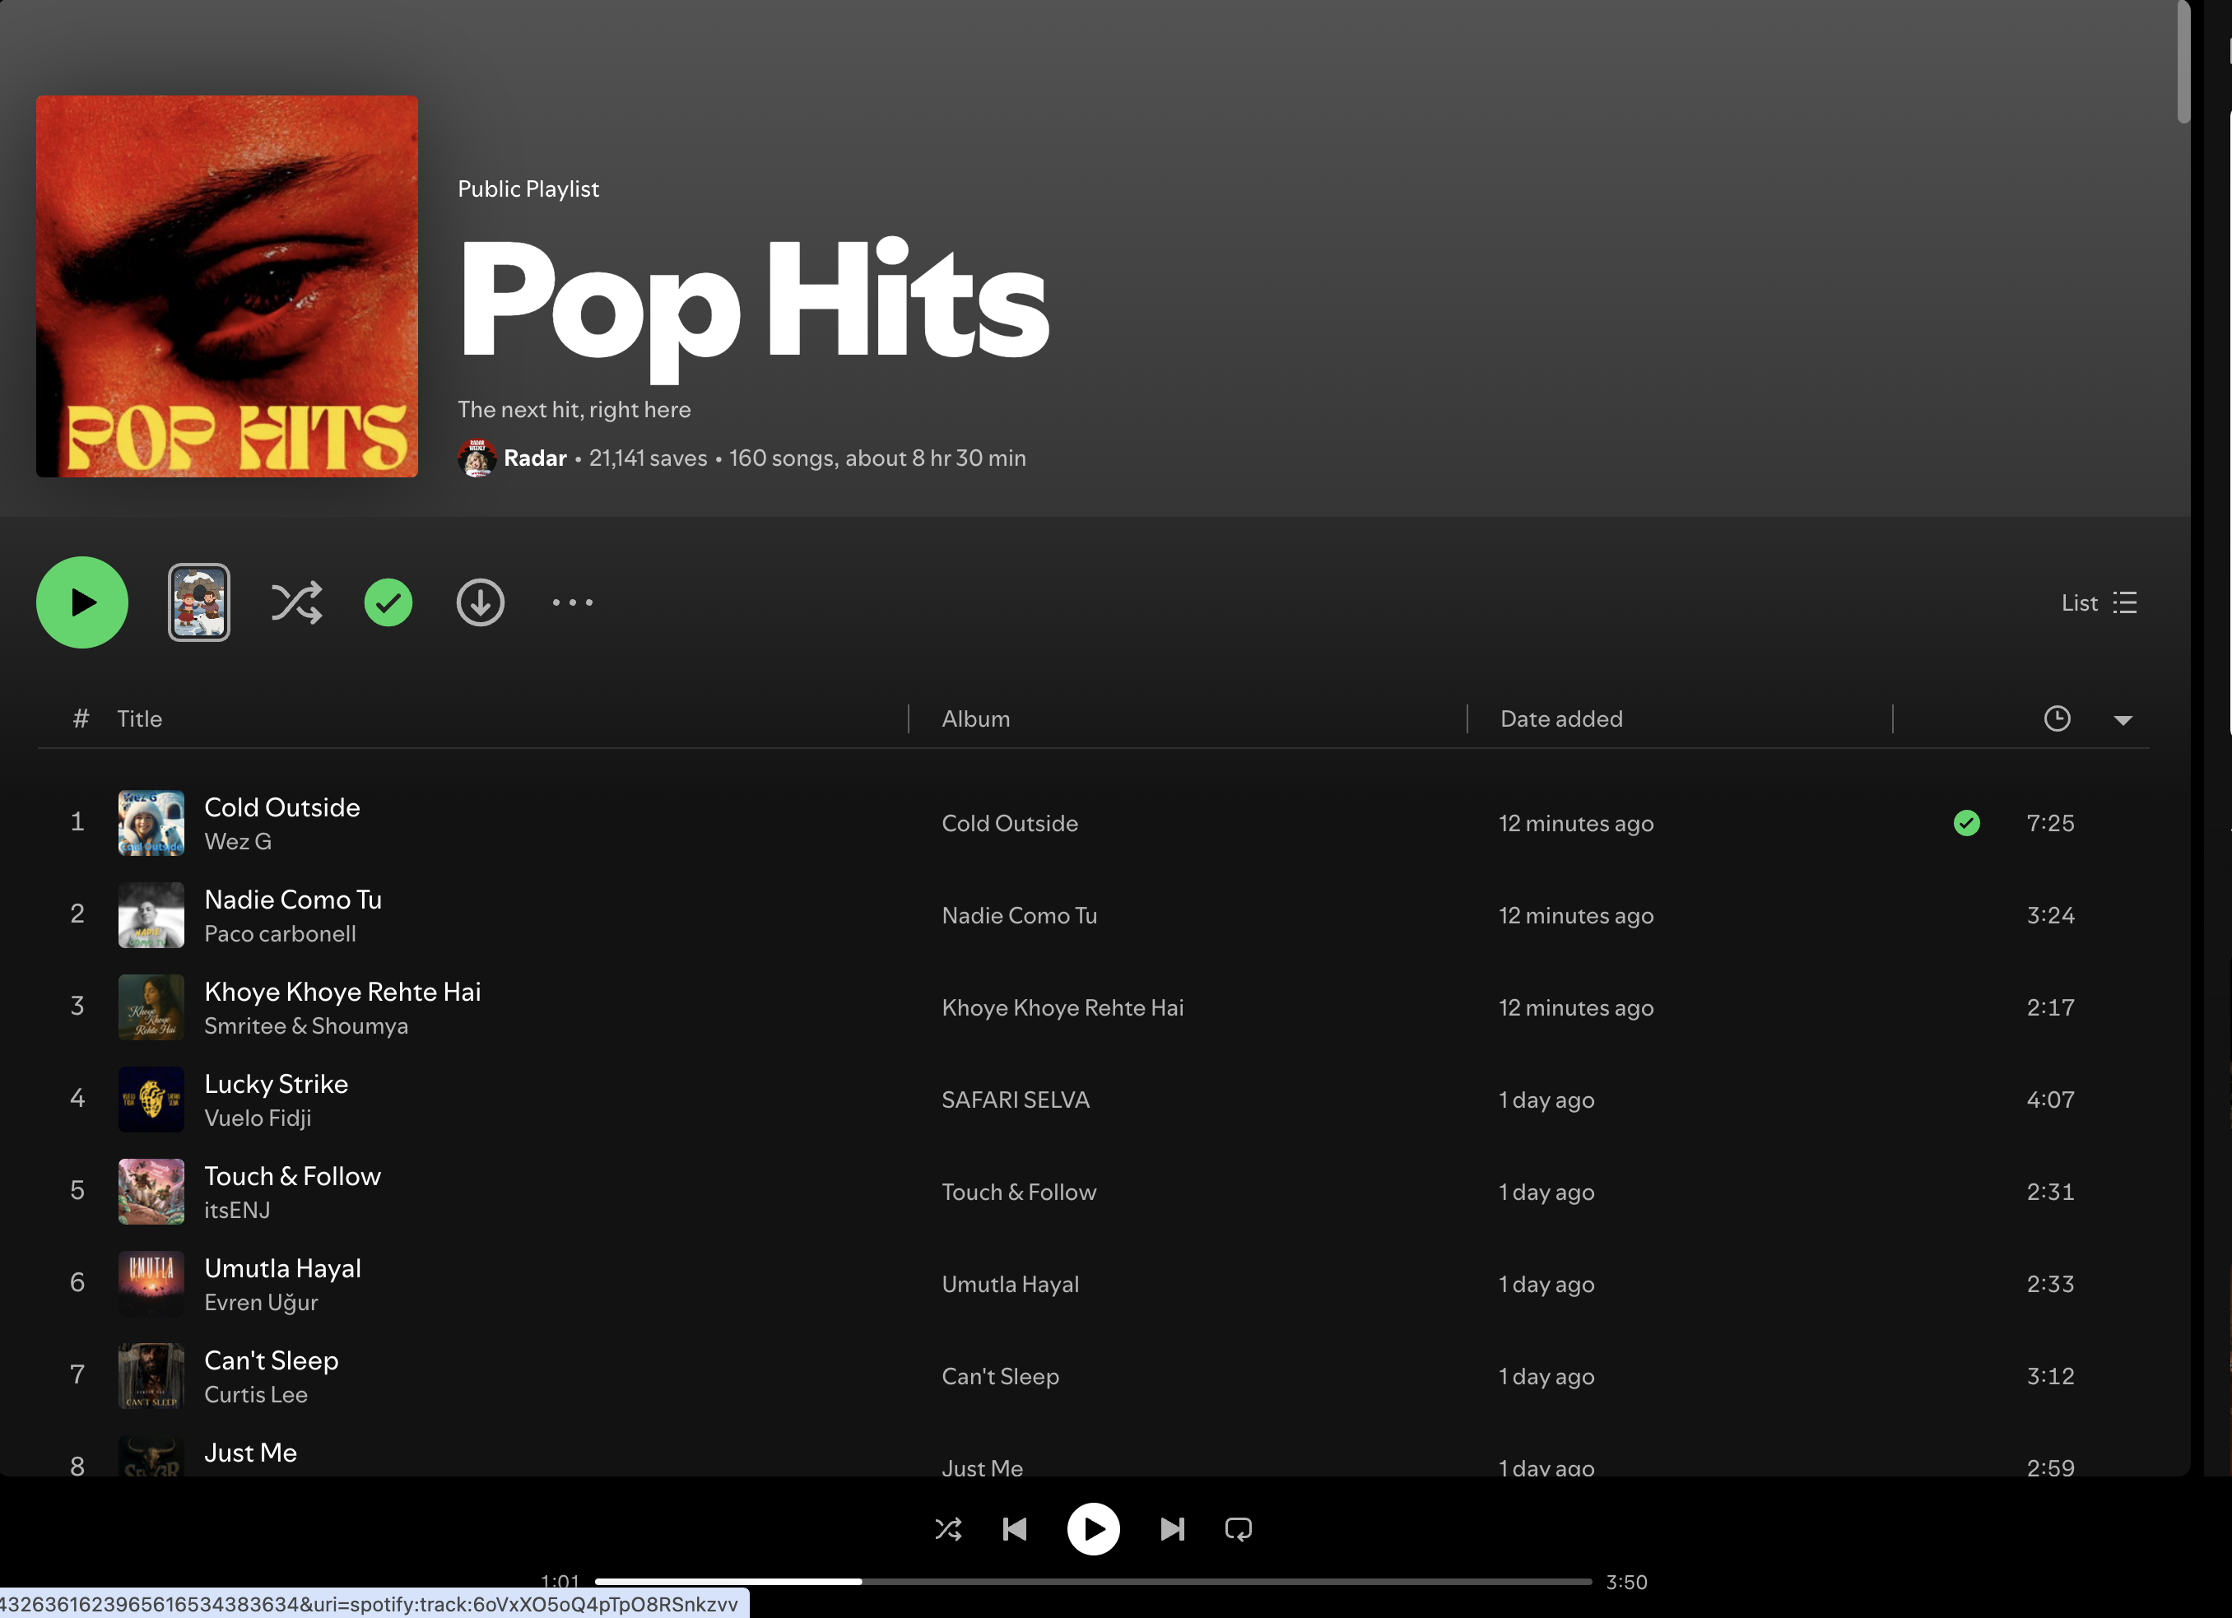Open the Radar creator profile link
The width and height of the screenshot is (2232, 1618).
[534, 458]
